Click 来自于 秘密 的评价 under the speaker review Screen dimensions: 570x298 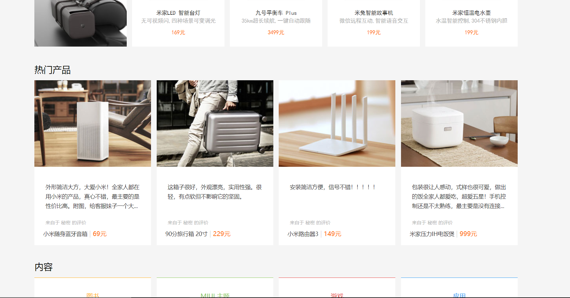click(x=66, y=223)
